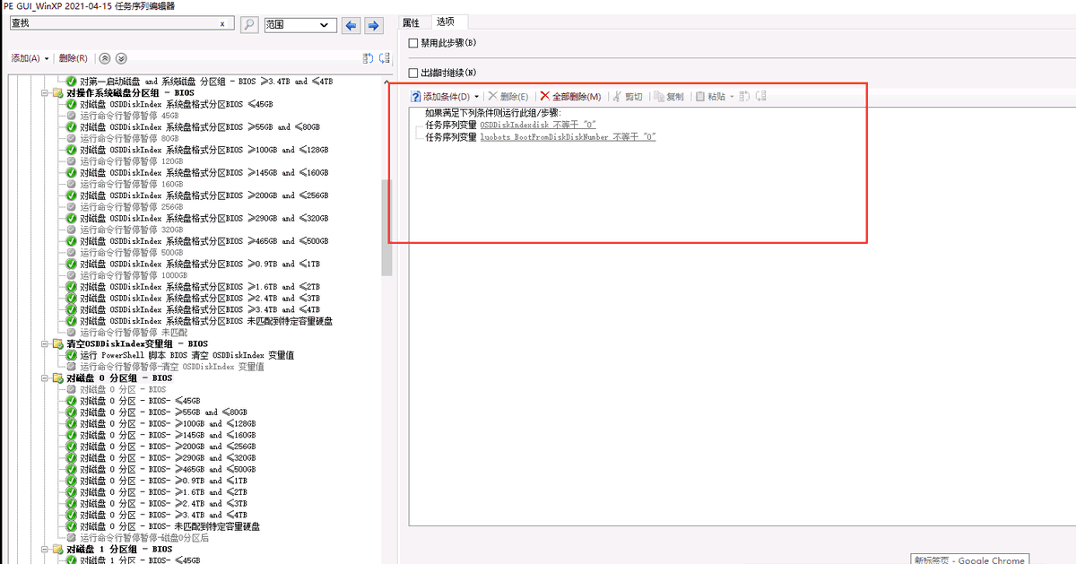Screen dimensions: 1076x564
Task: Select step 对磁盘 0 分区 - BIOS- ≥2.4TB and ≤3TB
Action: [x=162, y=504]
